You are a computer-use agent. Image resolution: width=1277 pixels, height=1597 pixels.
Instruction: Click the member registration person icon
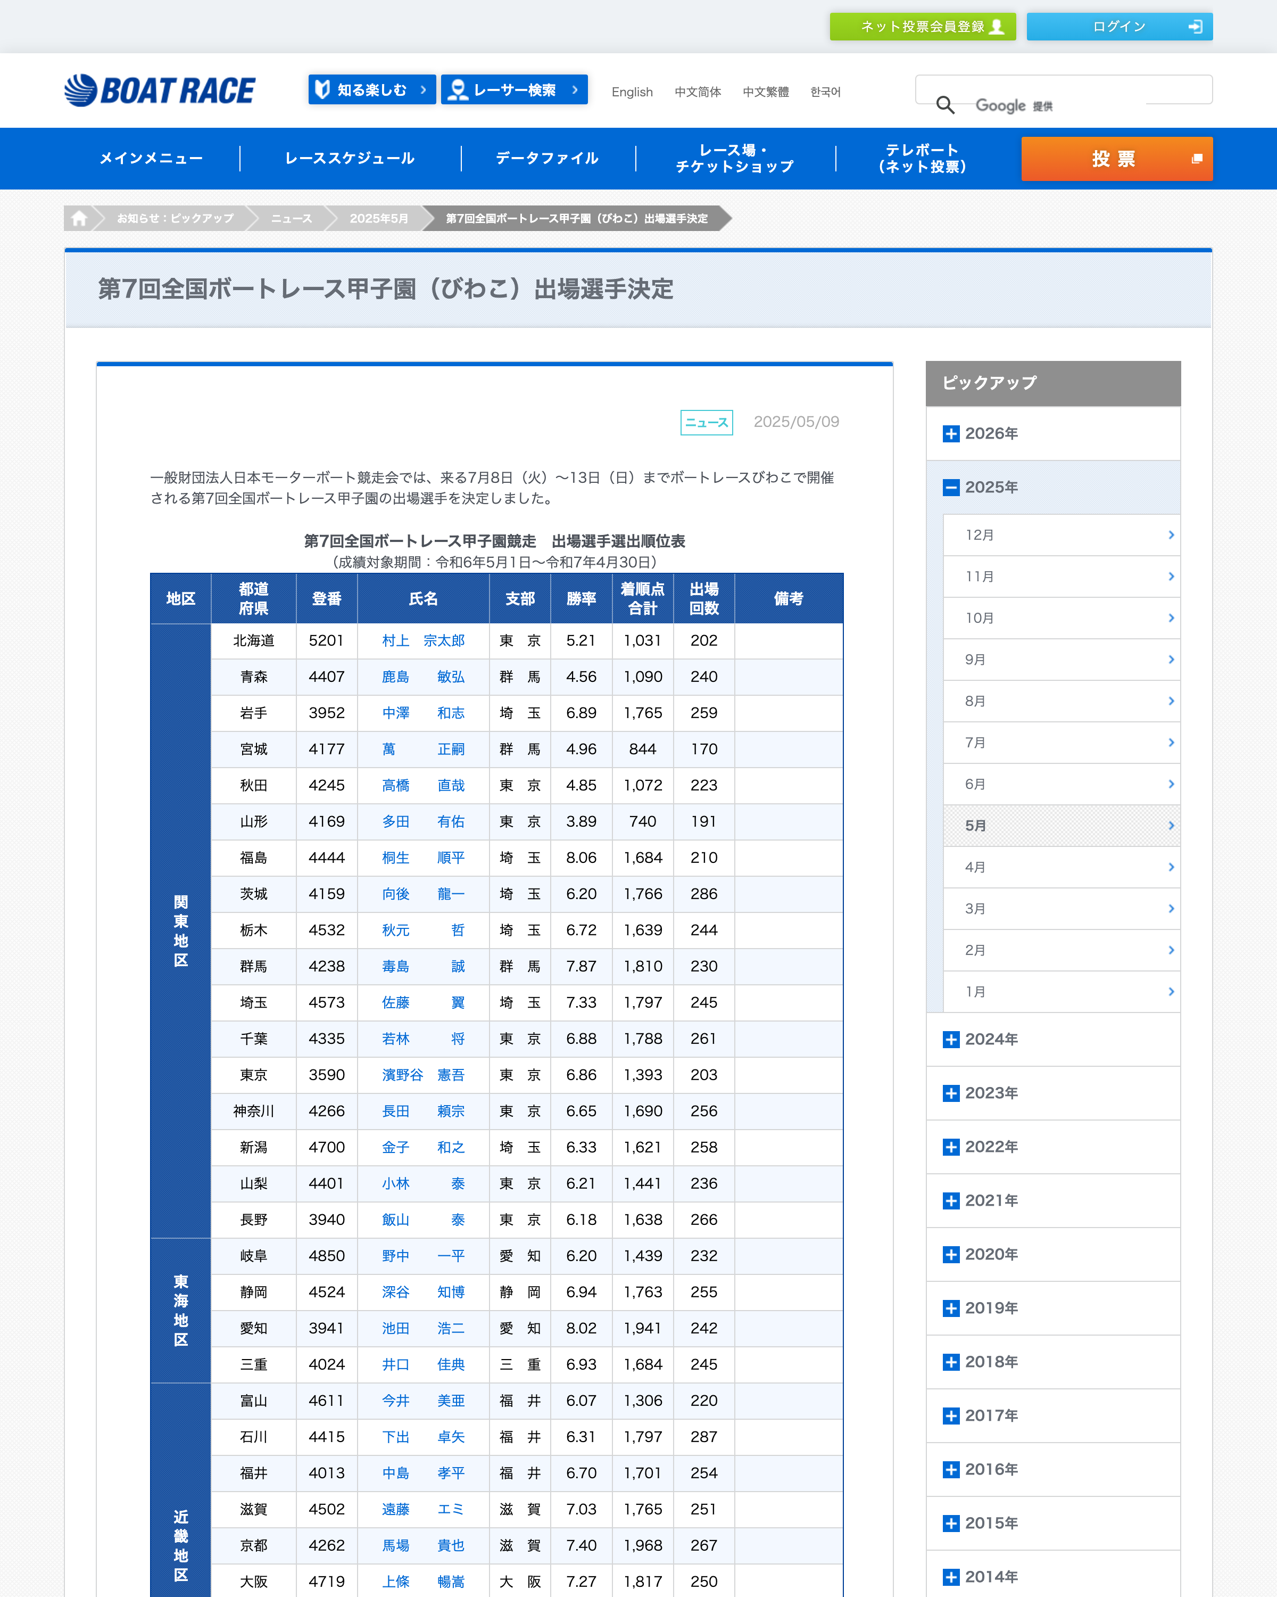[997, 27]
